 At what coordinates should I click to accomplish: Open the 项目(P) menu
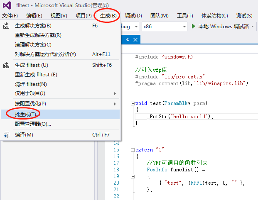pyautogui.click(x=84, y=16)
